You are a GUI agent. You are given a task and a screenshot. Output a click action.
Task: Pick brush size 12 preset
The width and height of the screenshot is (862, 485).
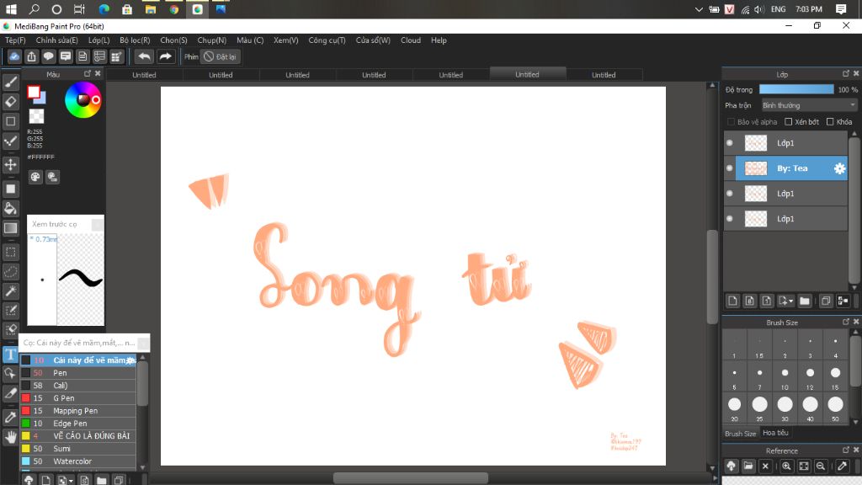[810, 377]
